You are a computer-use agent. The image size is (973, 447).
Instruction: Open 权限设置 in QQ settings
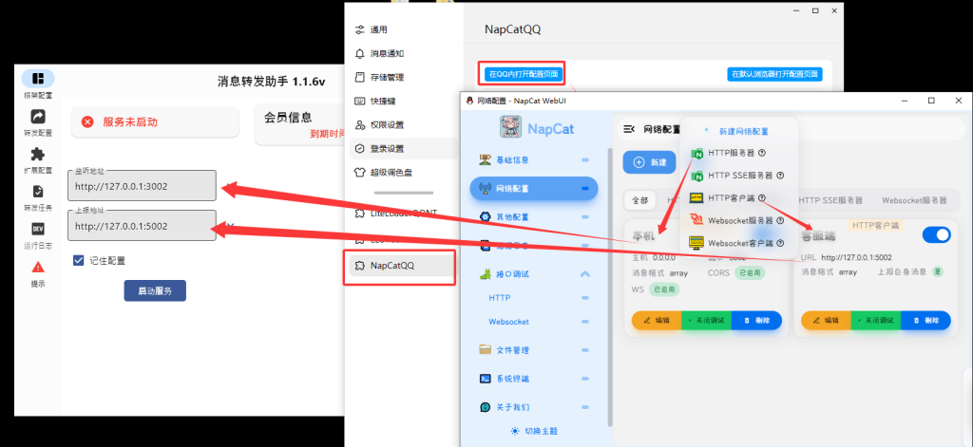(402, 124)
